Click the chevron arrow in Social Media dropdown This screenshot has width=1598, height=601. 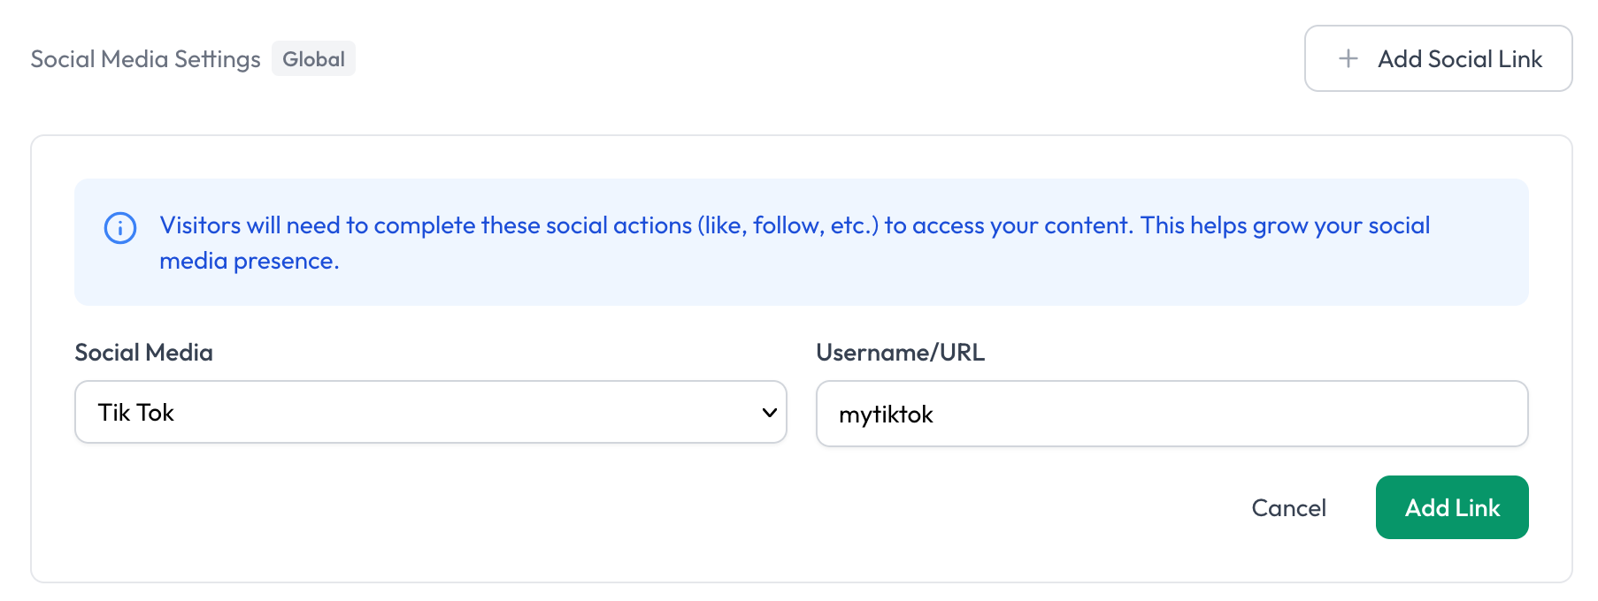(x=769, y=413)
